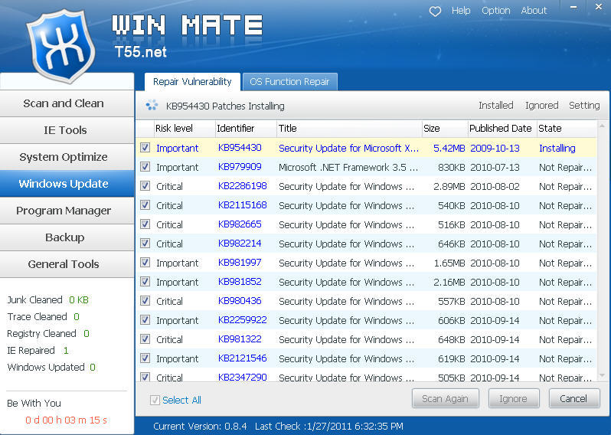The image size is (611, 435).
Task: Click the Installing state text
Action: [557, 148]
